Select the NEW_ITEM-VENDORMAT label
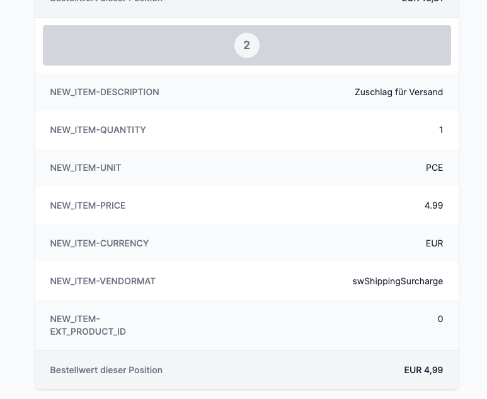Screen dimensions: 487x399 point(103,281)
